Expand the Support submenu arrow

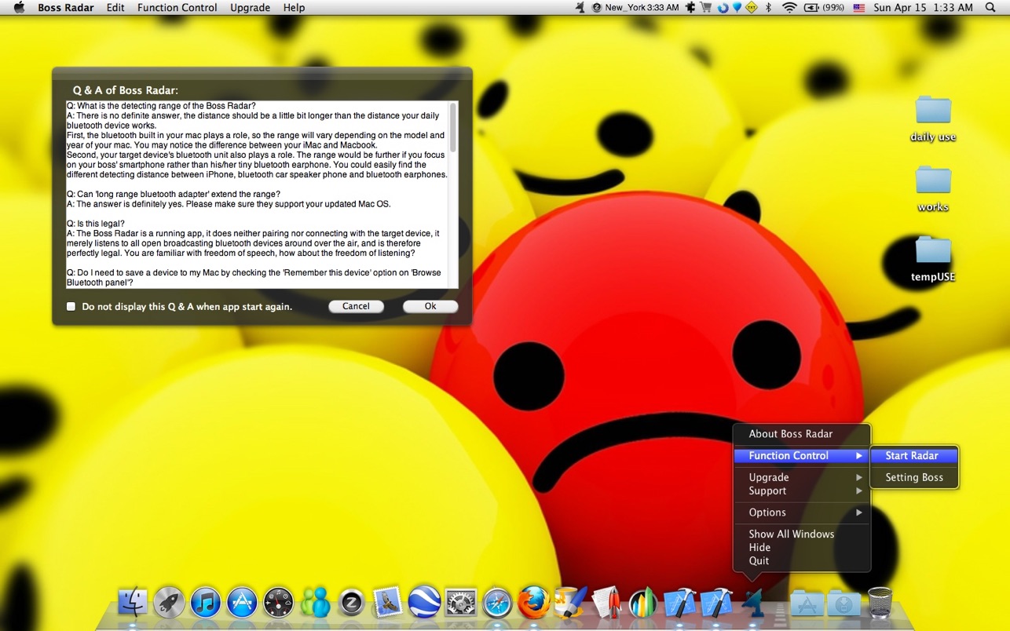coord(859,491)
